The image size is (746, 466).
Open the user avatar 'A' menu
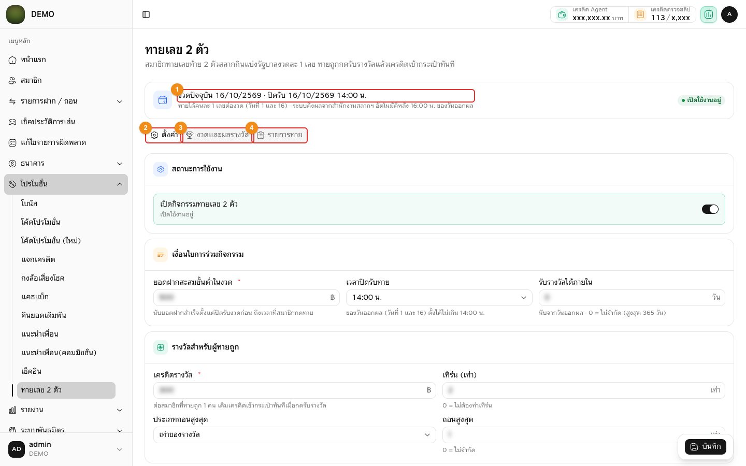pyautogui.click(x=729, y=14)
